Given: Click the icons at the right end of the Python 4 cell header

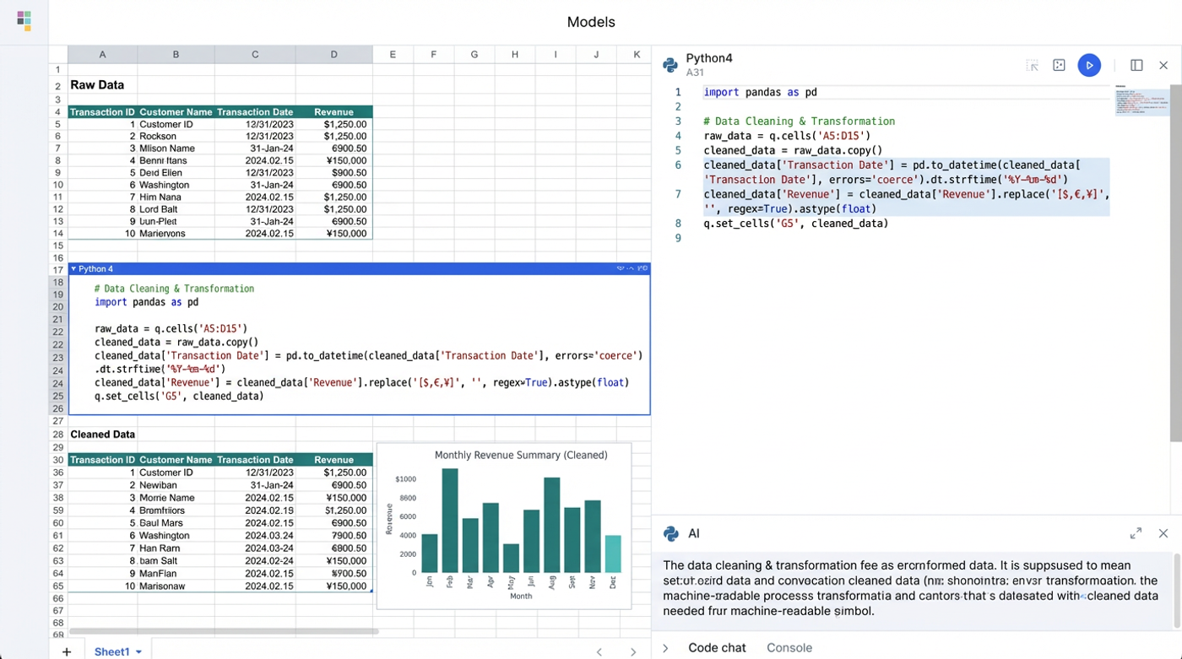Looking at the screenshot, I should pos(632,269).
